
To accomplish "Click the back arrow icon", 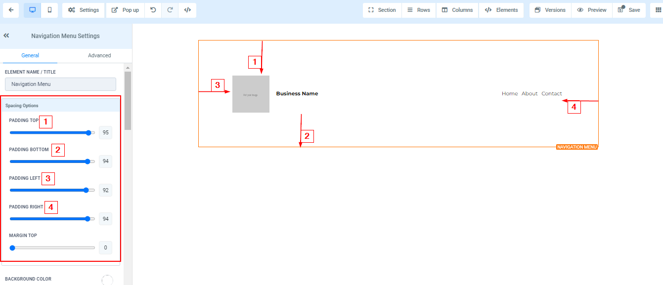I will pyautogui.click(x=11, y=10).
